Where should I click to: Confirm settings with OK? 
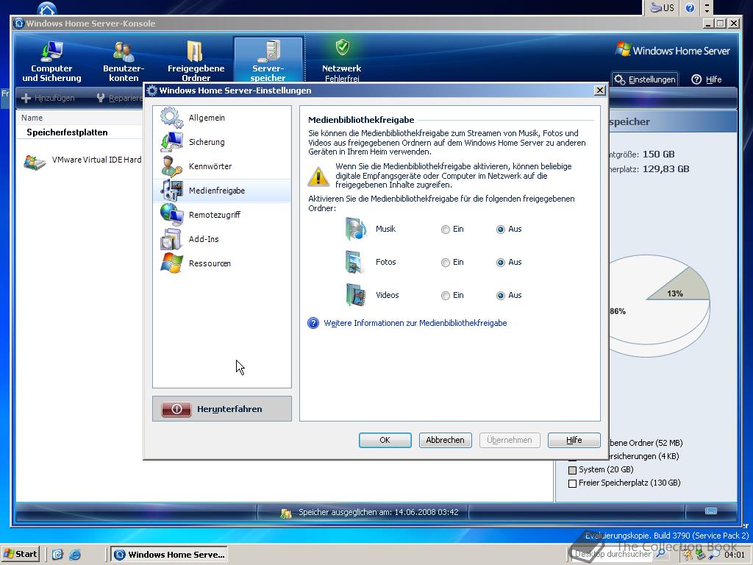click(x=385, y=440)
